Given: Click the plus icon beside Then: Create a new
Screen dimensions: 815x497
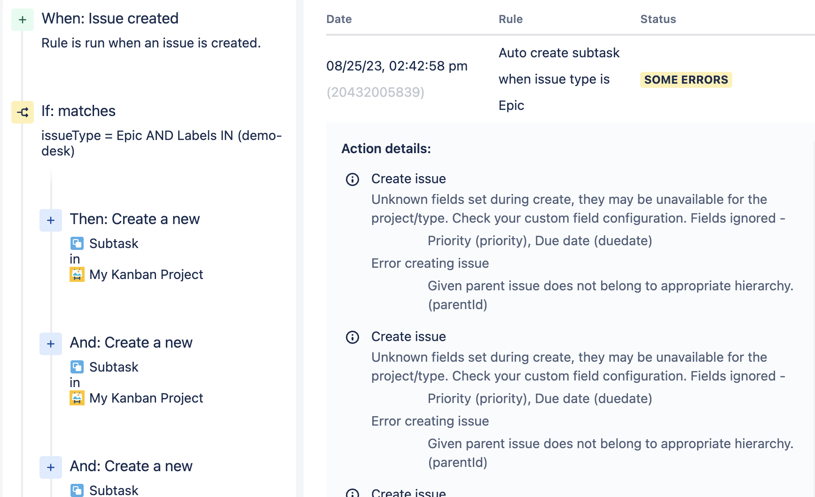Looking at the screenshot, I should click(x=51, y=220).
